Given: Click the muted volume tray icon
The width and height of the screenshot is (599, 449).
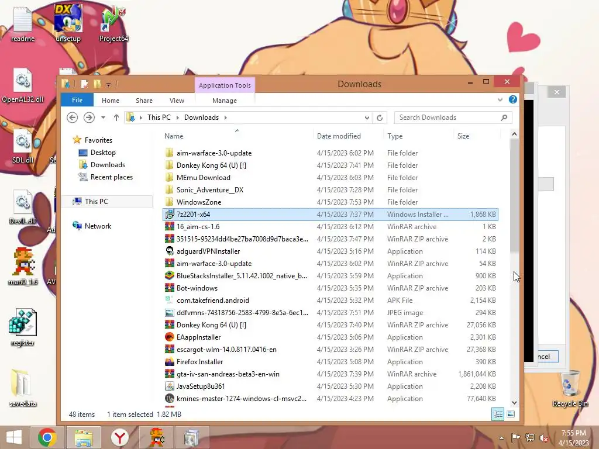Looking at the screenshot, I should [x=544, y=438].
